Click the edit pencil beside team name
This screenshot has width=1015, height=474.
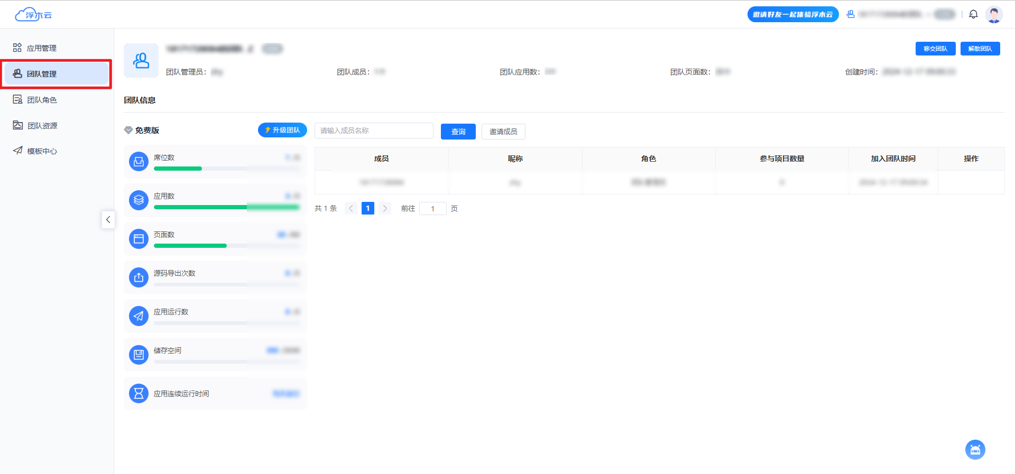coord(251,49)
